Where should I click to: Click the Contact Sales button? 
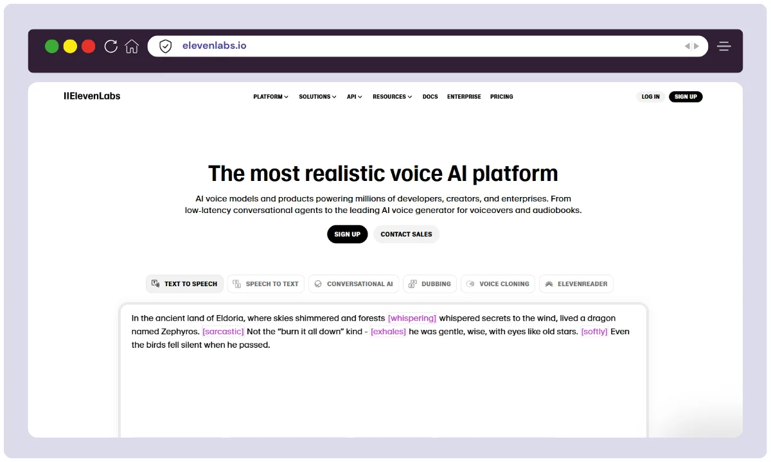(x=406, y=234)
